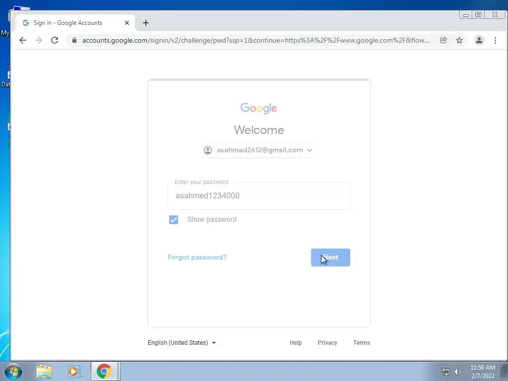Viewport: 508px width, 381px height.
Task: Restore down the Chrome window
Action: click(478, 14)
